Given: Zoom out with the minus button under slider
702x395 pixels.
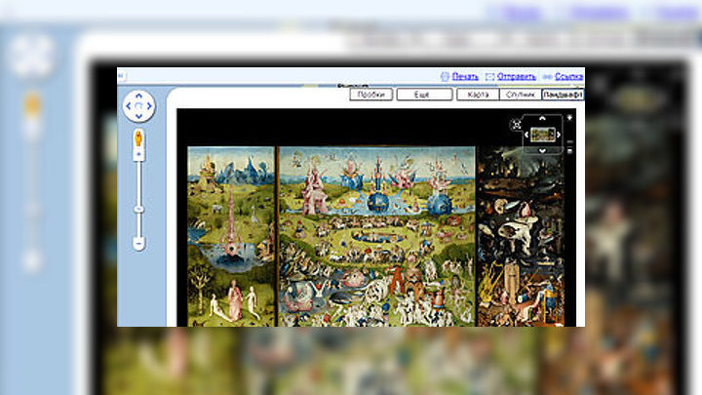Looking at the screenshot, I should [138, 244].
